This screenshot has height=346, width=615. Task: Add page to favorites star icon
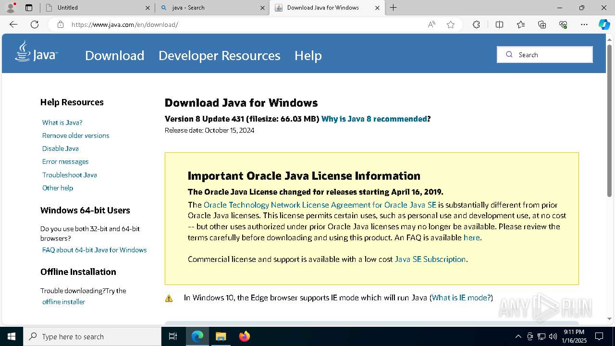pyautogui.click(x=451, y=25)
